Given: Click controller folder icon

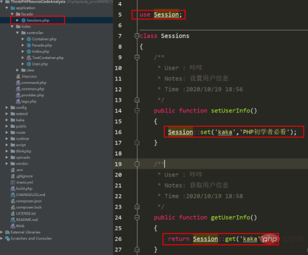Looking at the screenshot, I should click(x=23, y=33).
